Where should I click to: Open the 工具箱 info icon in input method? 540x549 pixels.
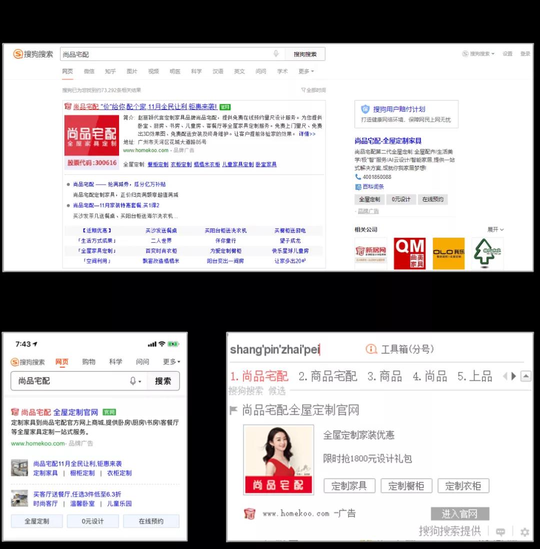371,349
